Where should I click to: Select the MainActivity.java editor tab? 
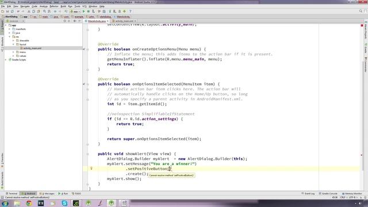[97, 21]
